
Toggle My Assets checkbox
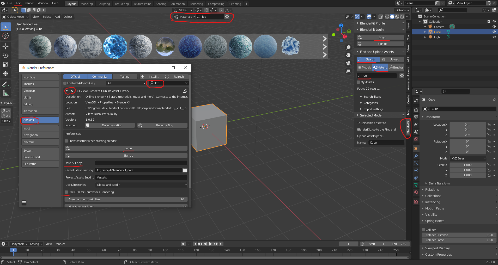[x=358, y=82]
